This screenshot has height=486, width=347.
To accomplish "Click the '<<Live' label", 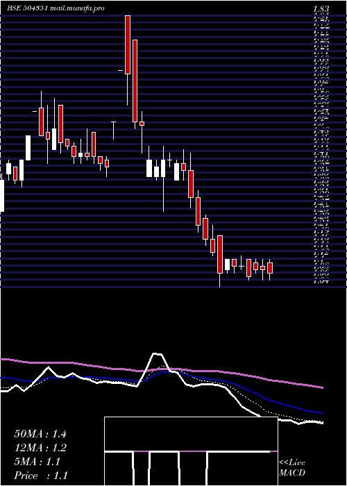I will click(x=292, y=463).
